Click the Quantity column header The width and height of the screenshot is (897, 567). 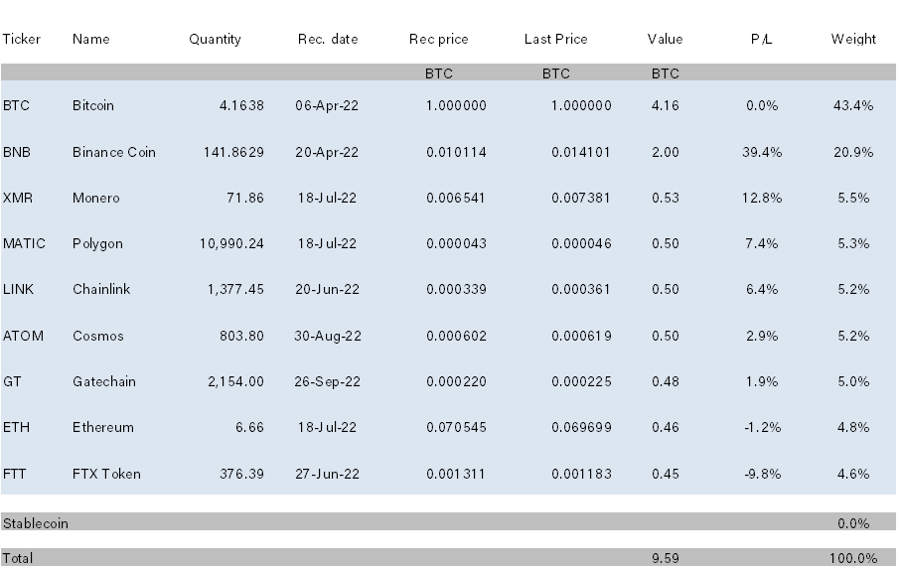pyautogui.click(x=216, y=39)
